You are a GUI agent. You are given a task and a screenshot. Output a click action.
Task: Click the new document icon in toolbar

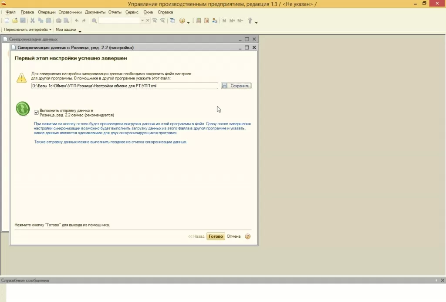click(7, 21)
